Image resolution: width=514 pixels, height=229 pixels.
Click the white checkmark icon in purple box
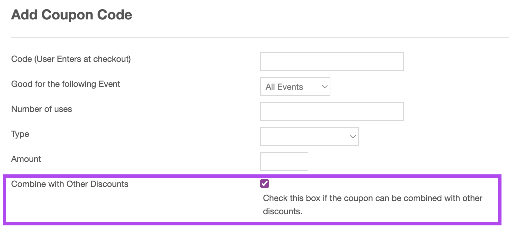[x=265, y=184]
